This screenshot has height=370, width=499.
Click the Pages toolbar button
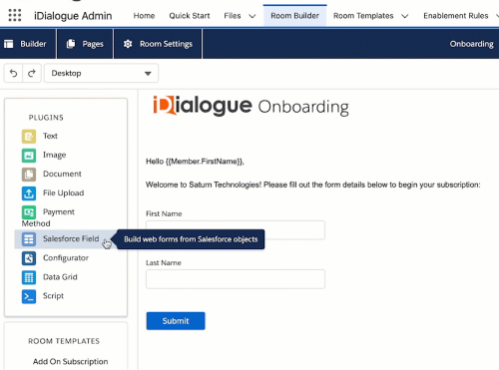pos(85,44)
